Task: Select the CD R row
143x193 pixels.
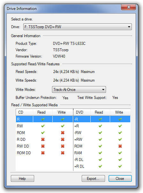Action: 44,119
